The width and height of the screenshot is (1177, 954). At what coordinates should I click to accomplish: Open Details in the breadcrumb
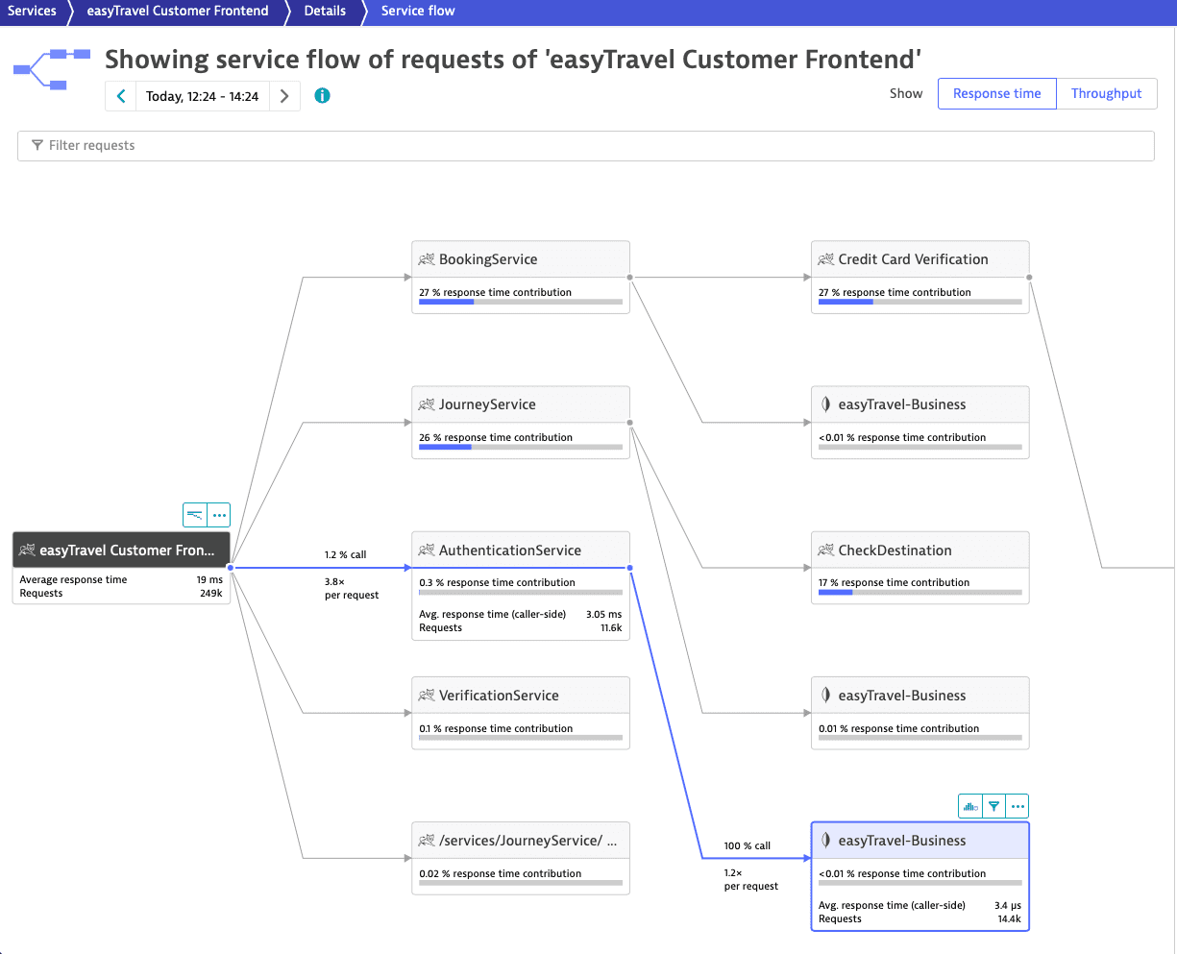click(x=325, y=12)
